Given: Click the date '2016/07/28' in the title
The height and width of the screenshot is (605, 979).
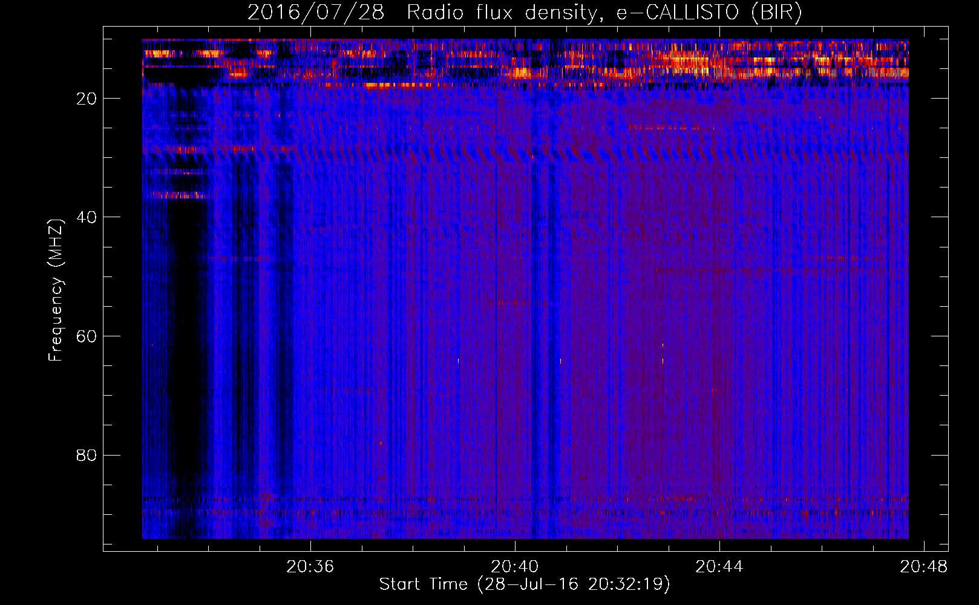Looking at the screenshot, I should (x=315, y=12).
